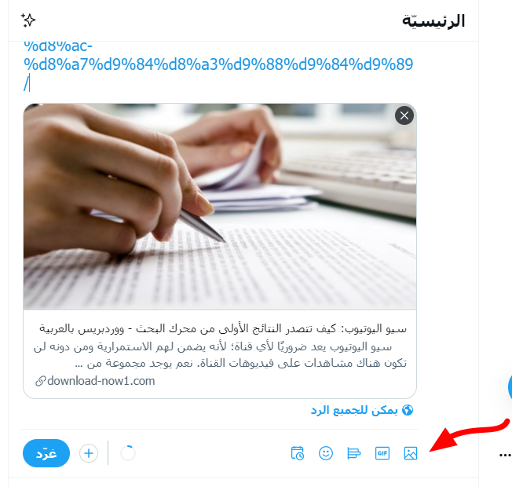Image resolution: width=512 pixels, height=487 pixels.
Task: Schedule tweet with calendar clock icon
Action: point(298,453)
